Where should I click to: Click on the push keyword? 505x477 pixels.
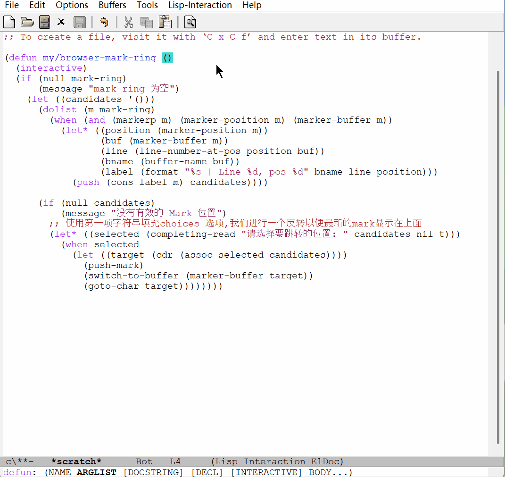tap(88, 182)
